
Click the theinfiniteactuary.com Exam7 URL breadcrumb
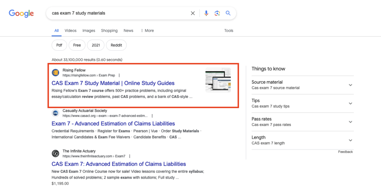(x=94, y=156)
